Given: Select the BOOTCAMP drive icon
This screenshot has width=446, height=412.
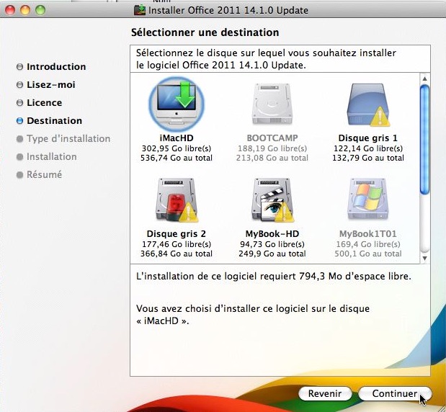Looking at the screenshot, I should (272, 104).
